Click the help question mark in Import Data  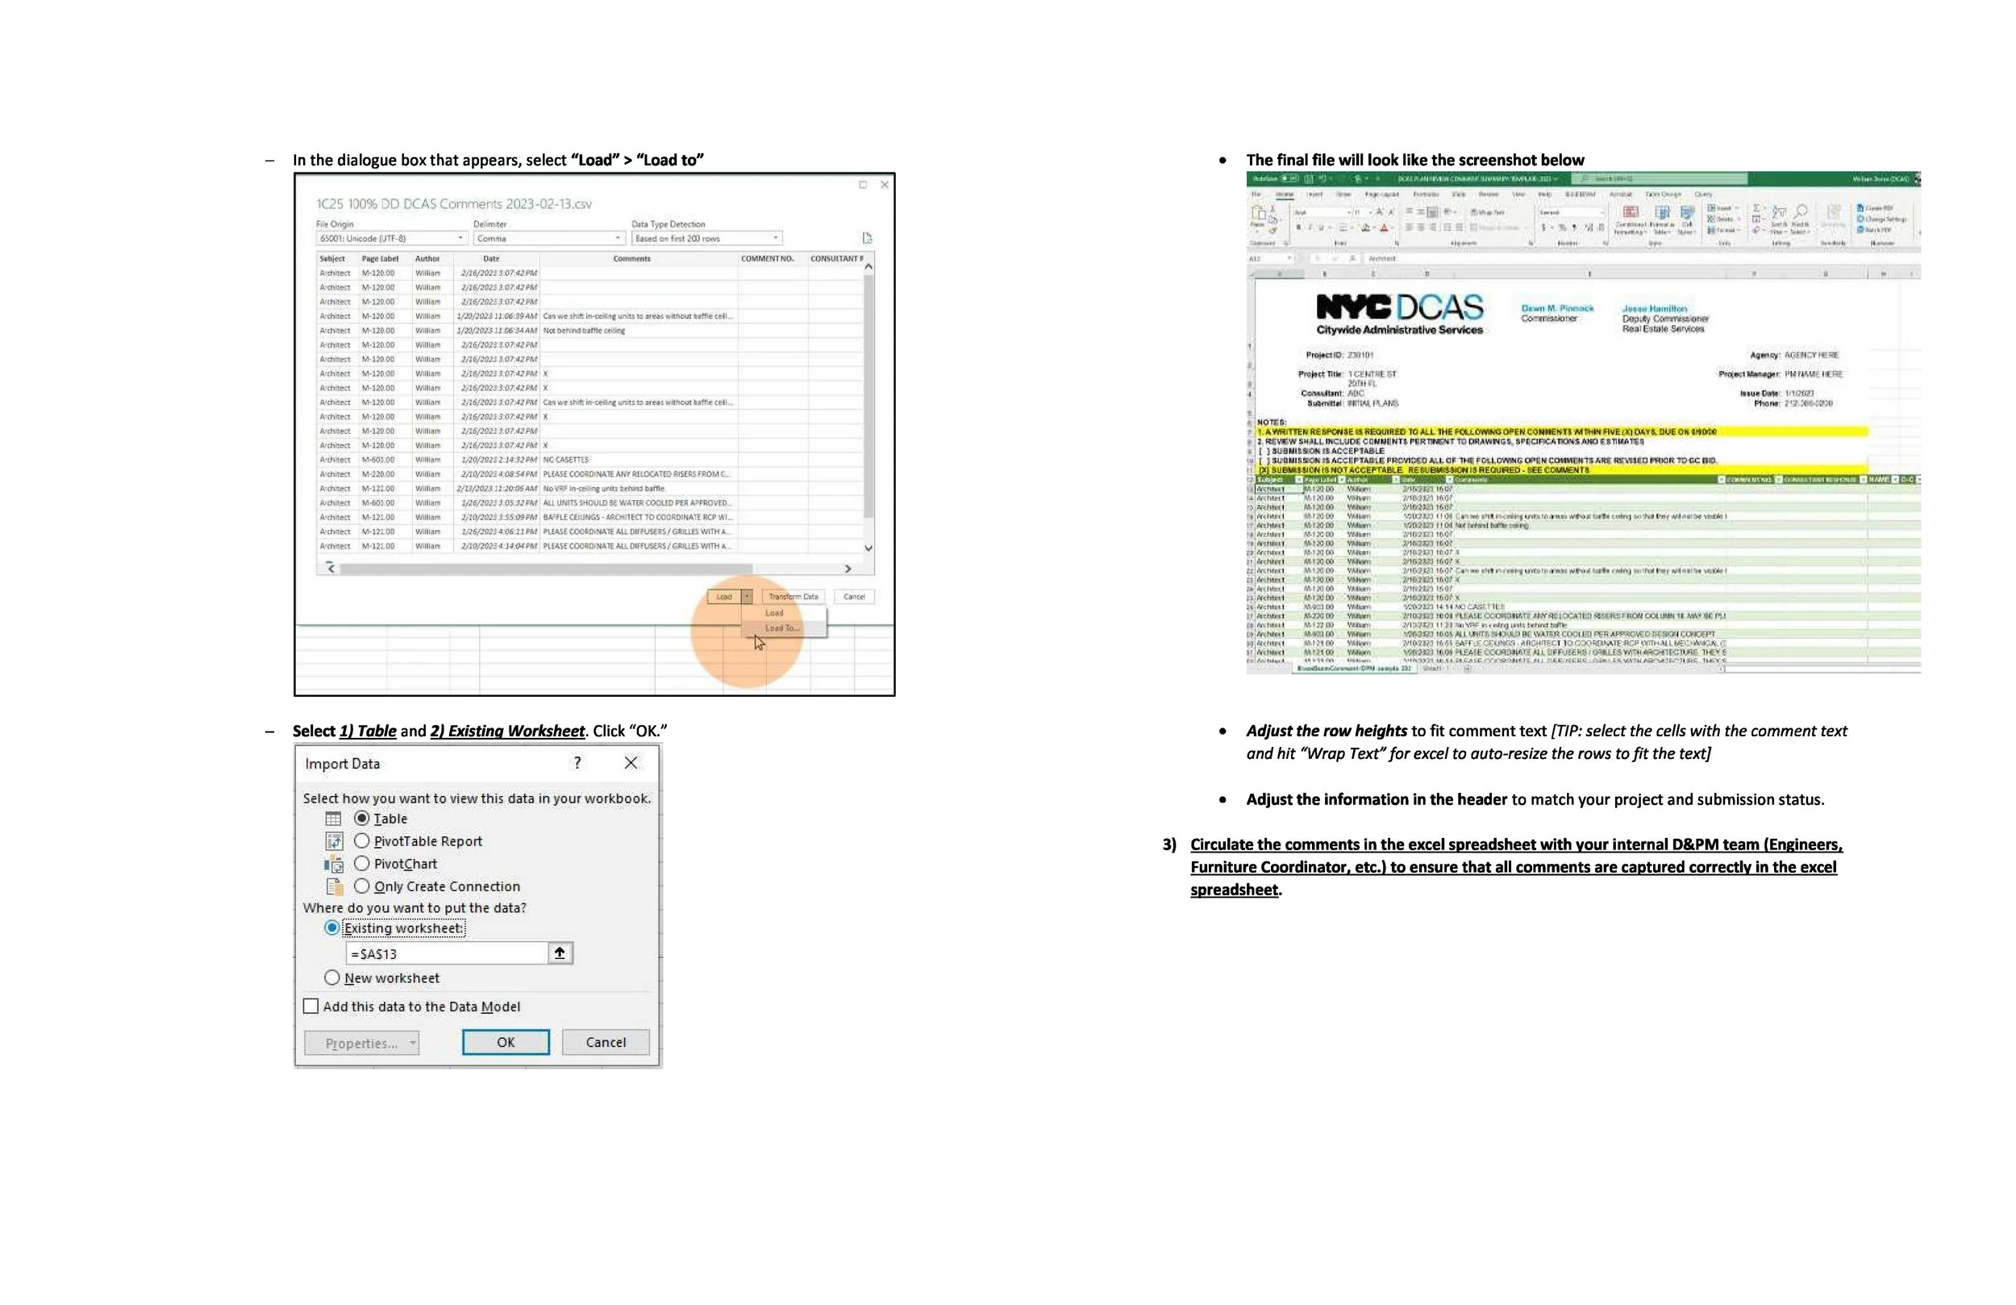[x=577, y=763]
